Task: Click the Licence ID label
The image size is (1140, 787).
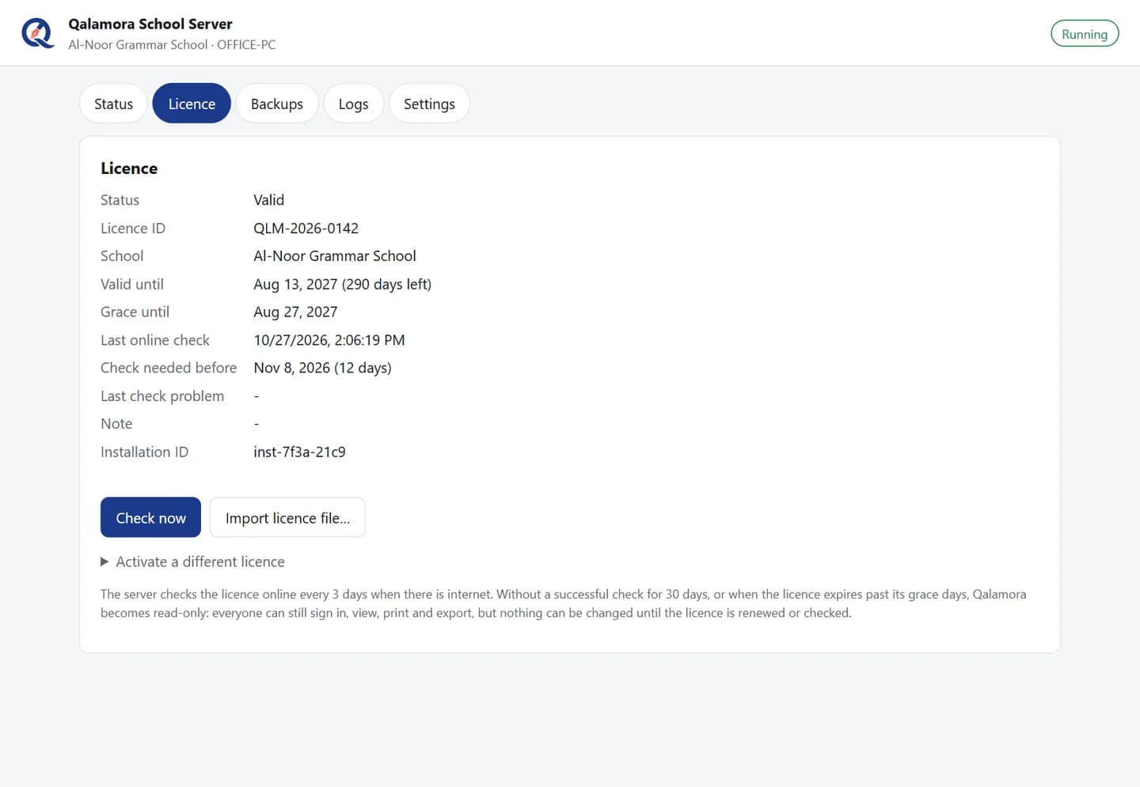Action: point(133,229)
